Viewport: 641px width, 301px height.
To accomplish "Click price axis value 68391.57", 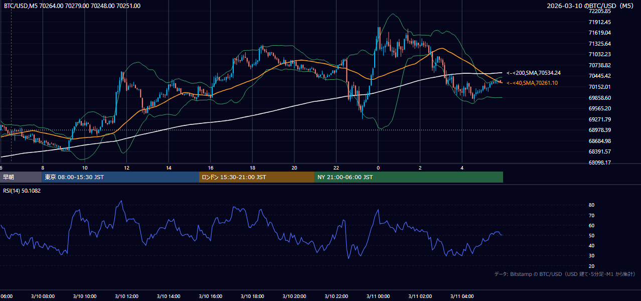I will pyautogui.click(x=600, y=152).
